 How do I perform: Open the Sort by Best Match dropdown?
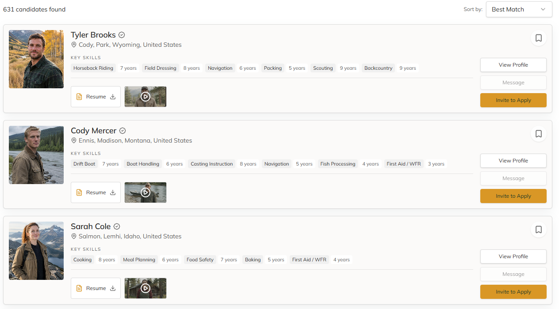click(x=519, y=9)
